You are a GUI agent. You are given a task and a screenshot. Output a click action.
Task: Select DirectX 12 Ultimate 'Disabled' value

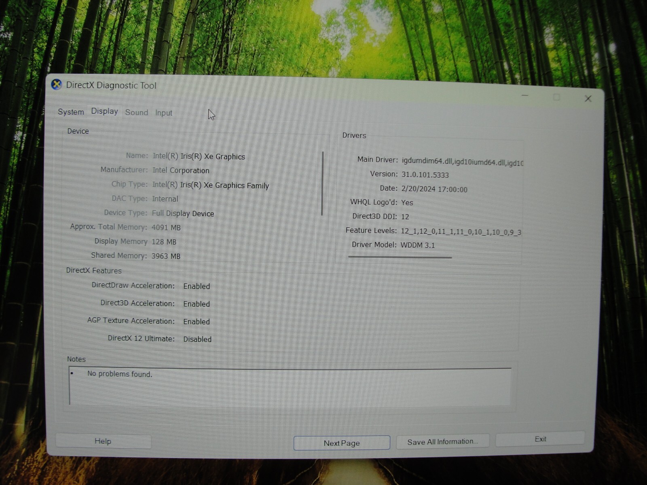197,339
